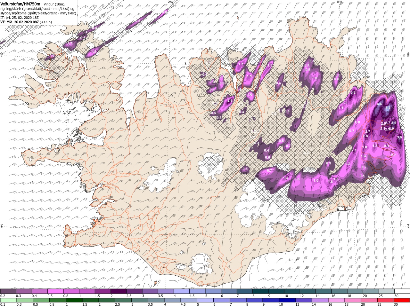The image size is (410, 307).
Task: Select upper legend swatch between 12 and 14
Action: coord(307,291)
